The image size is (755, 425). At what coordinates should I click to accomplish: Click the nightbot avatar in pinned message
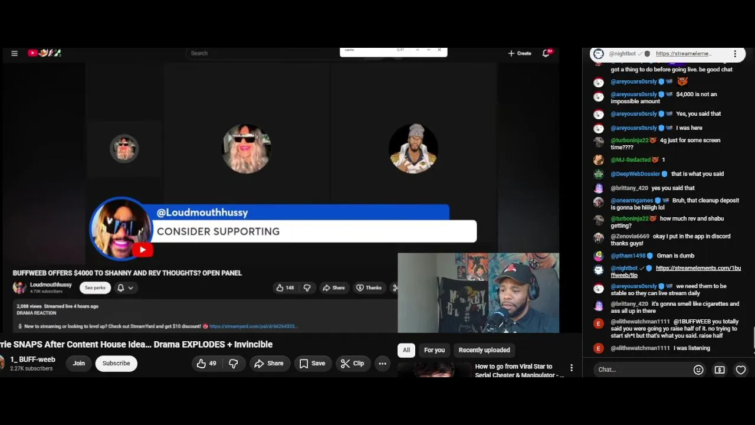click(x=599, y=54)
